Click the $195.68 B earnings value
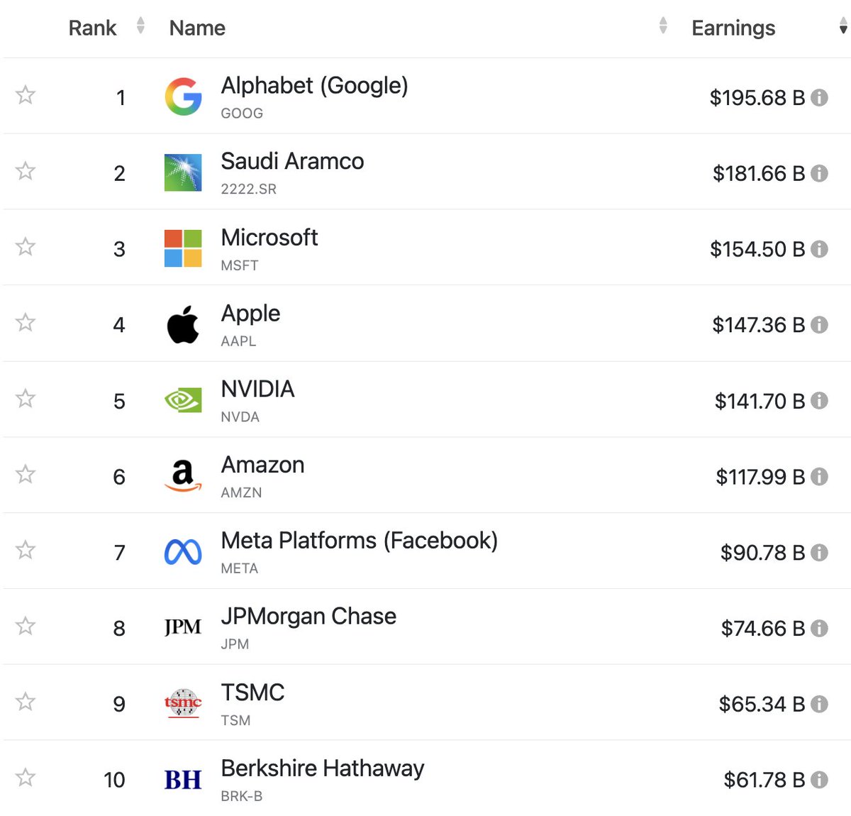Screen dimensions: 851x816 pos(757,98)
